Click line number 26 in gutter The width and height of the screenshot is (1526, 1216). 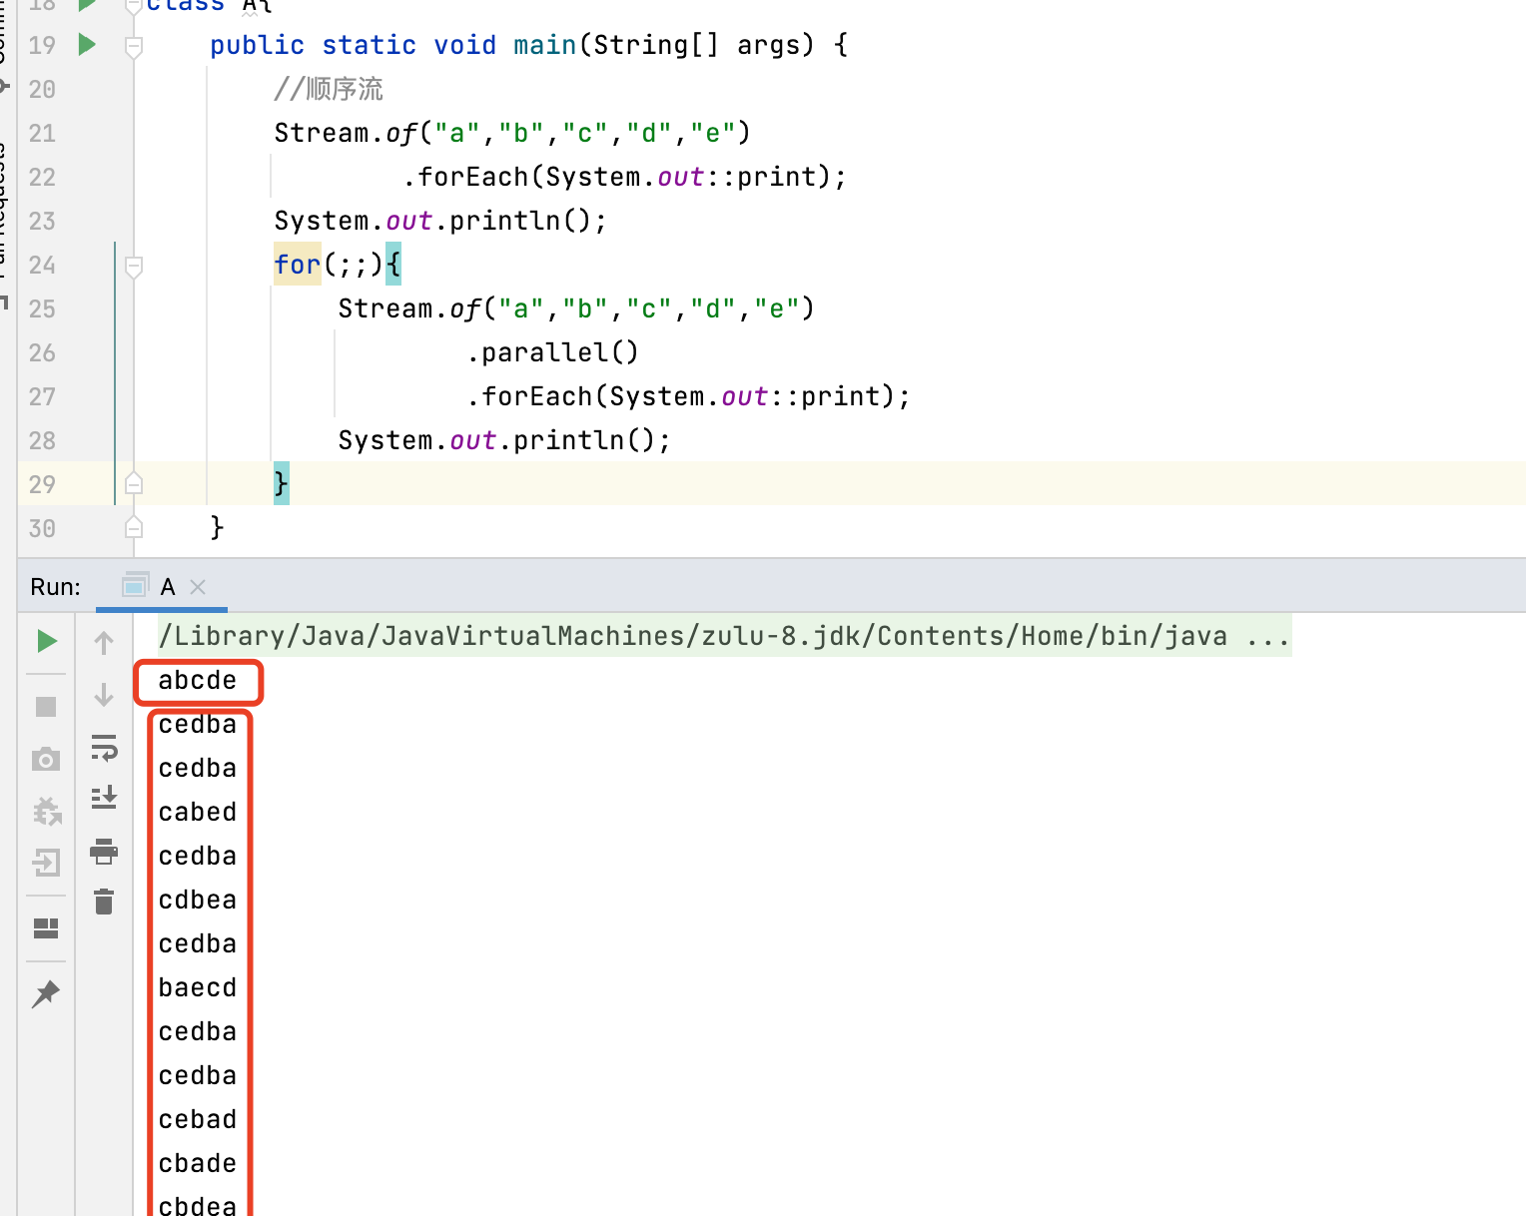pyautogui.click(x=42, y=353)
